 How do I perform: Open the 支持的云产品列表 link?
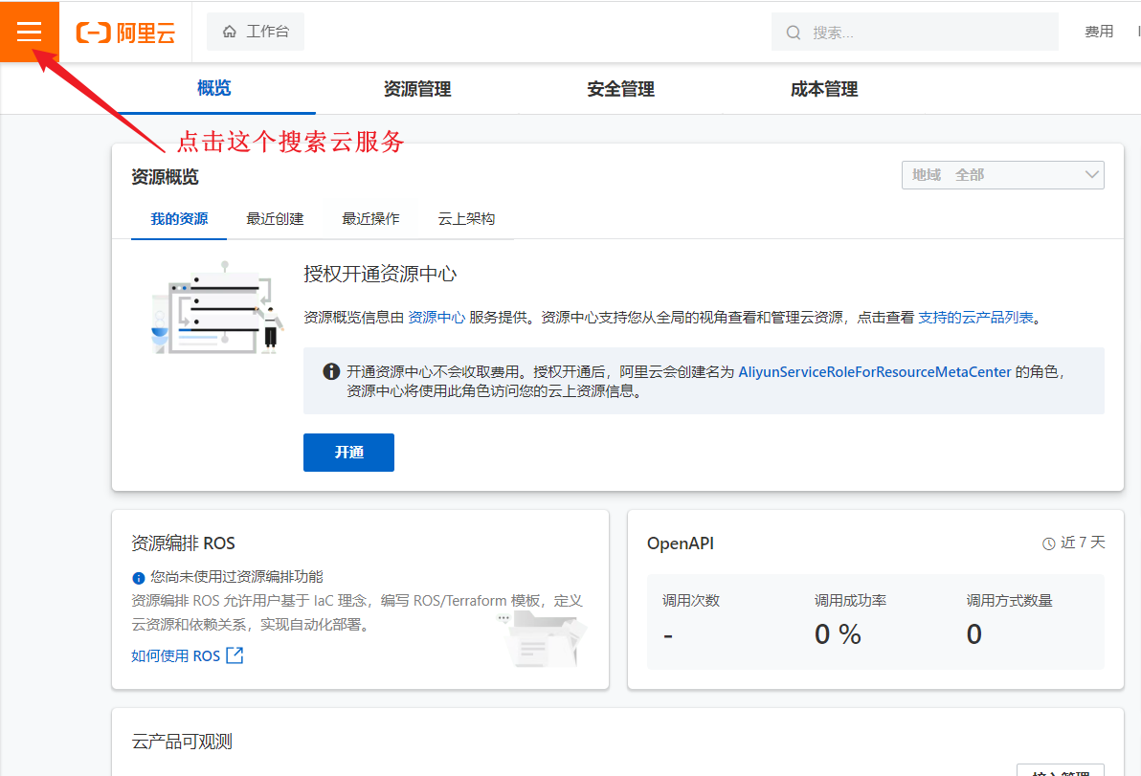[x=975, y=317]
